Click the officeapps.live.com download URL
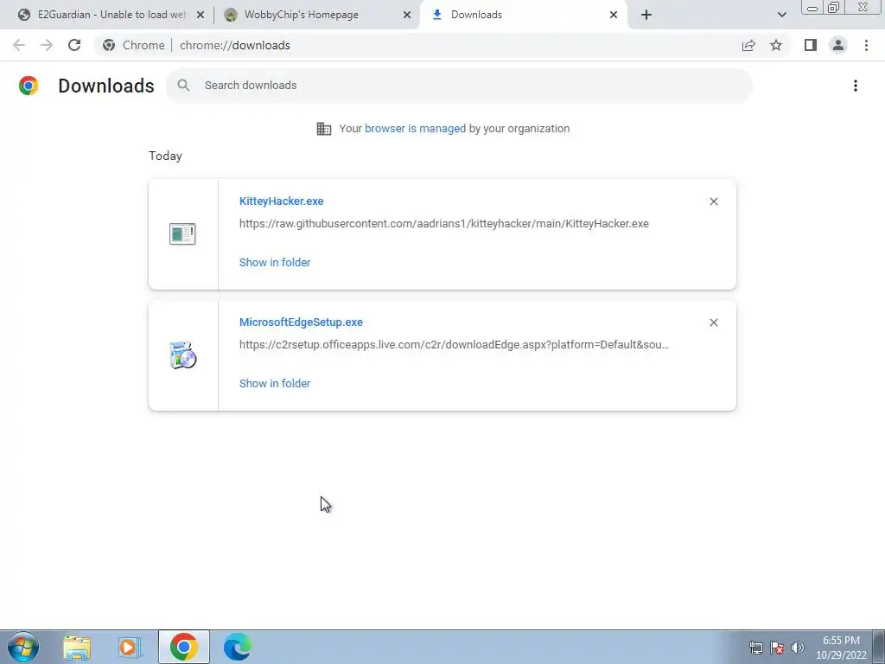The height and width of the screenshot is (664, 885). (454, 344)
